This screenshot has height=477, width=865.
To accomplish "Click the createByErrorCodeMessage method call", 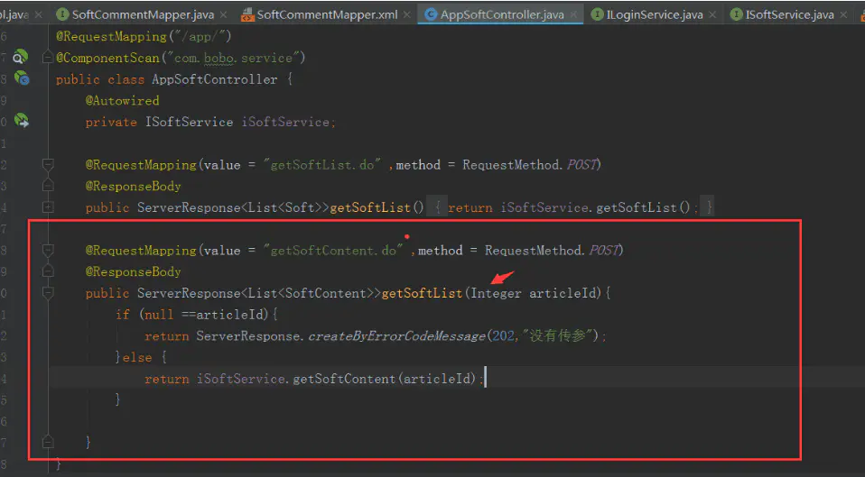I will coord(396,336).
